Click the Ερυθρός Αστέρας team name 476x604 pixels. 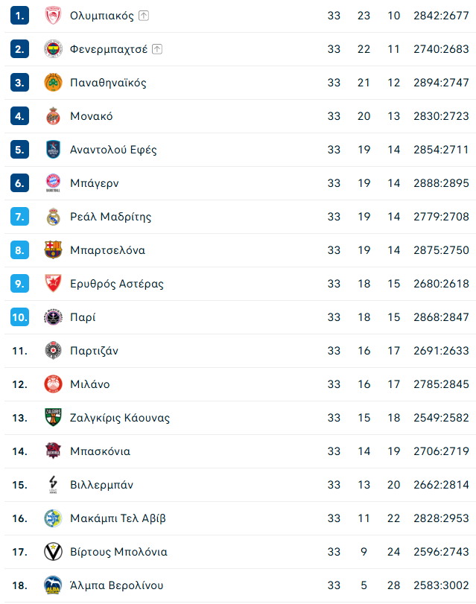117,284
